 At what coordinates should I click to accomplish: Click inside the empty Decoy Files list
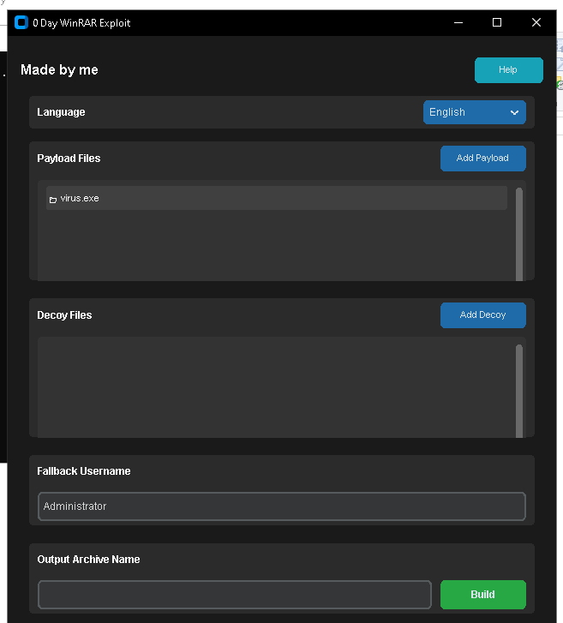tap(274, 386)
